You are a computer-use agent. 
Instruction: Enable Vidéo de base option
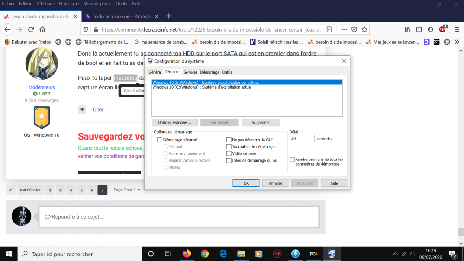(229, 153)
